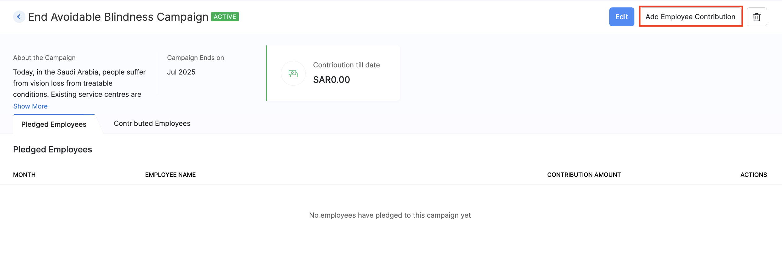This screenshot has height=277, width=782.
Task: Click the back arrow beside campaign title
Action: (19, 17)
